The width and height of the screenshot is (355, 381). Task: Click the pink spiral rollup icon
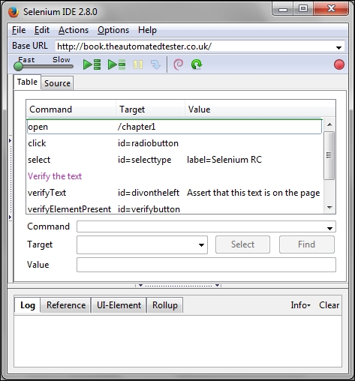(x=179, y=64)
